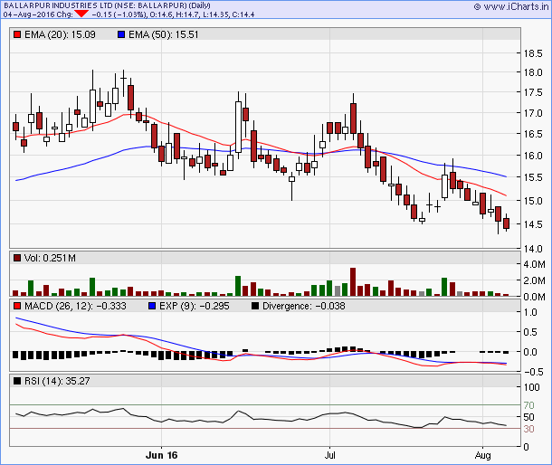
Task: Click the 14.5 price axis label
Action: click(x=533, y=224)
